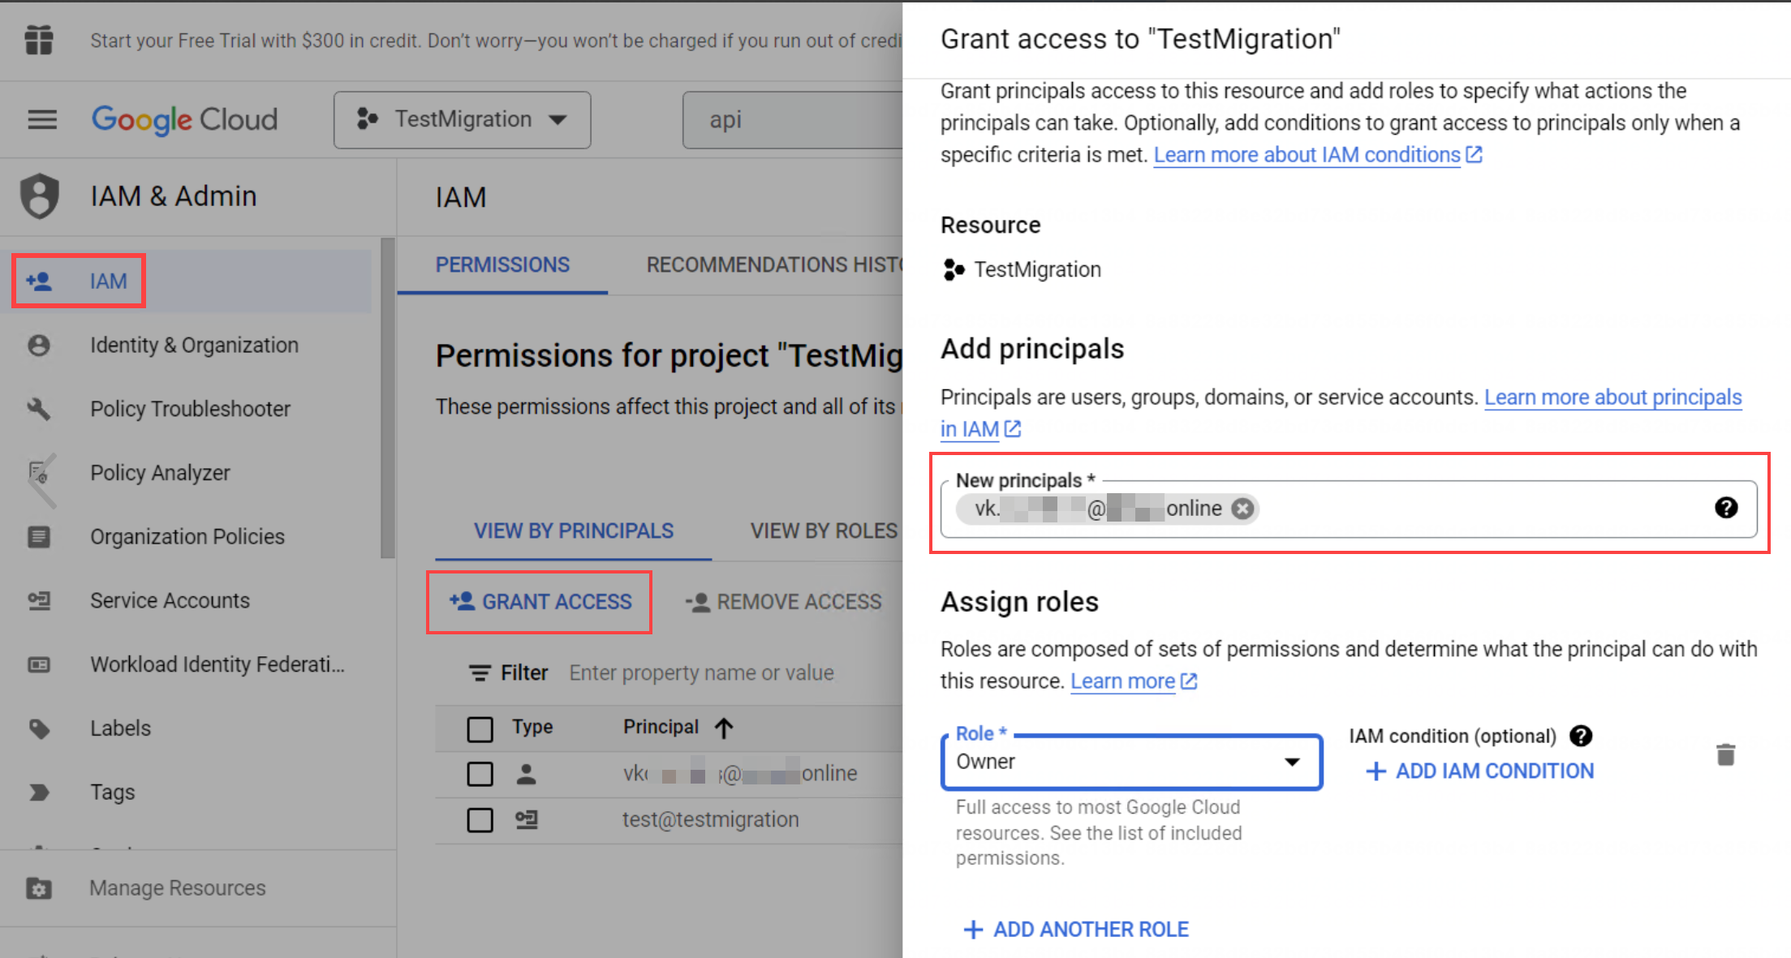
Task: Toggle the select-all checkbox in table header
Action: 480,728
